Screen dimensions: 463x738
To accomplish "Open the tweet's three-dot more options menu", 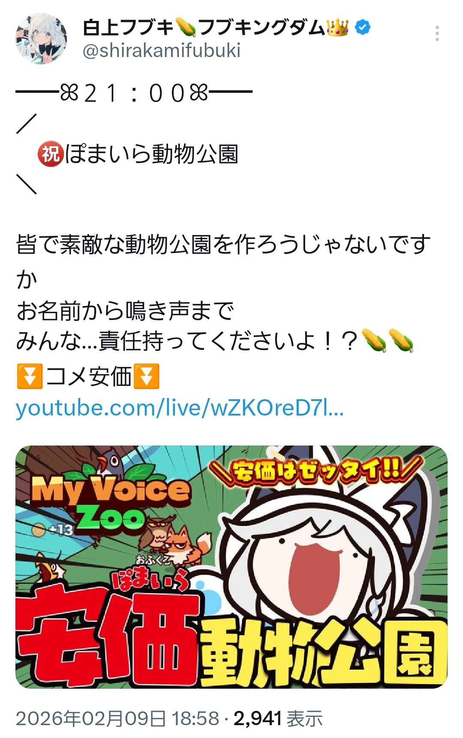I will pyautogui.click(x=437, y=33).
